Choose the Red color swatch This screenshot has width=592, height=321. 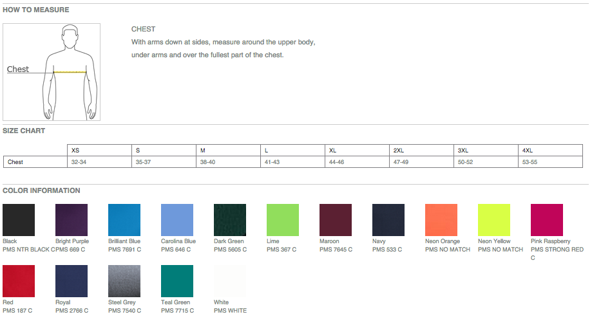tap(19, 281)
